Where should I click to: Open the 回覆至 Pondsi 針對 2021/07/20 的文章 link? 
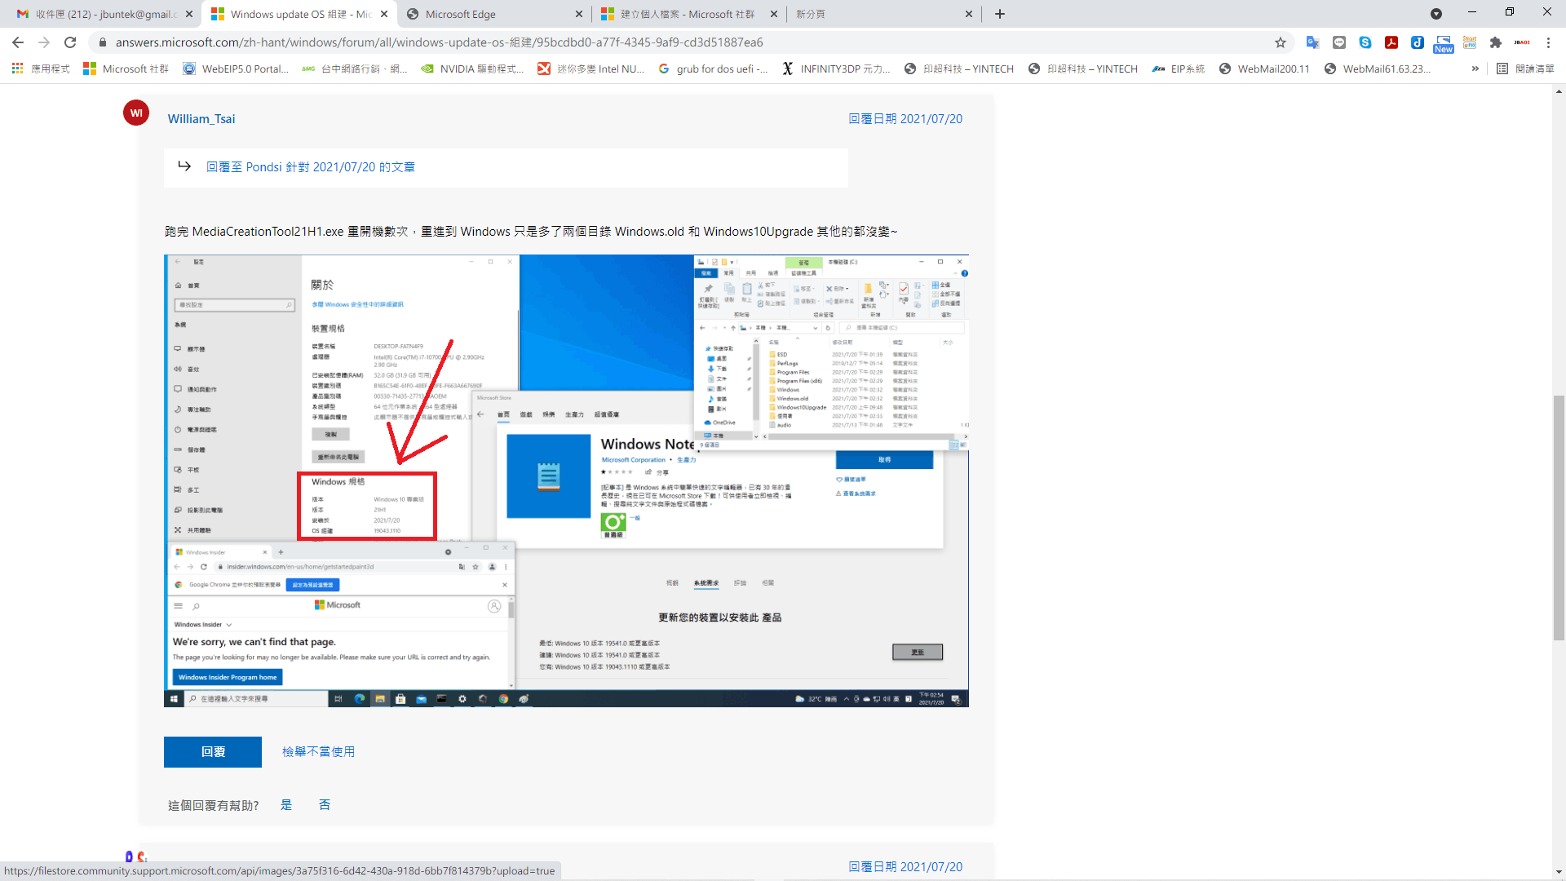[x=311, y=167]
